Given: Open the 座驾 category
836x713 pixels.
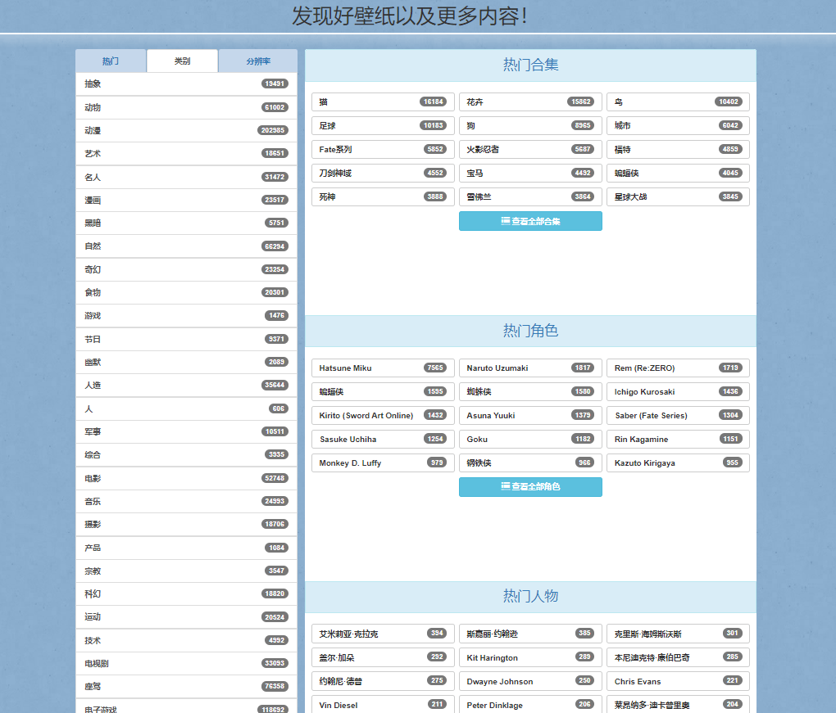Looking at the screenshot, I should coord(186,686).
